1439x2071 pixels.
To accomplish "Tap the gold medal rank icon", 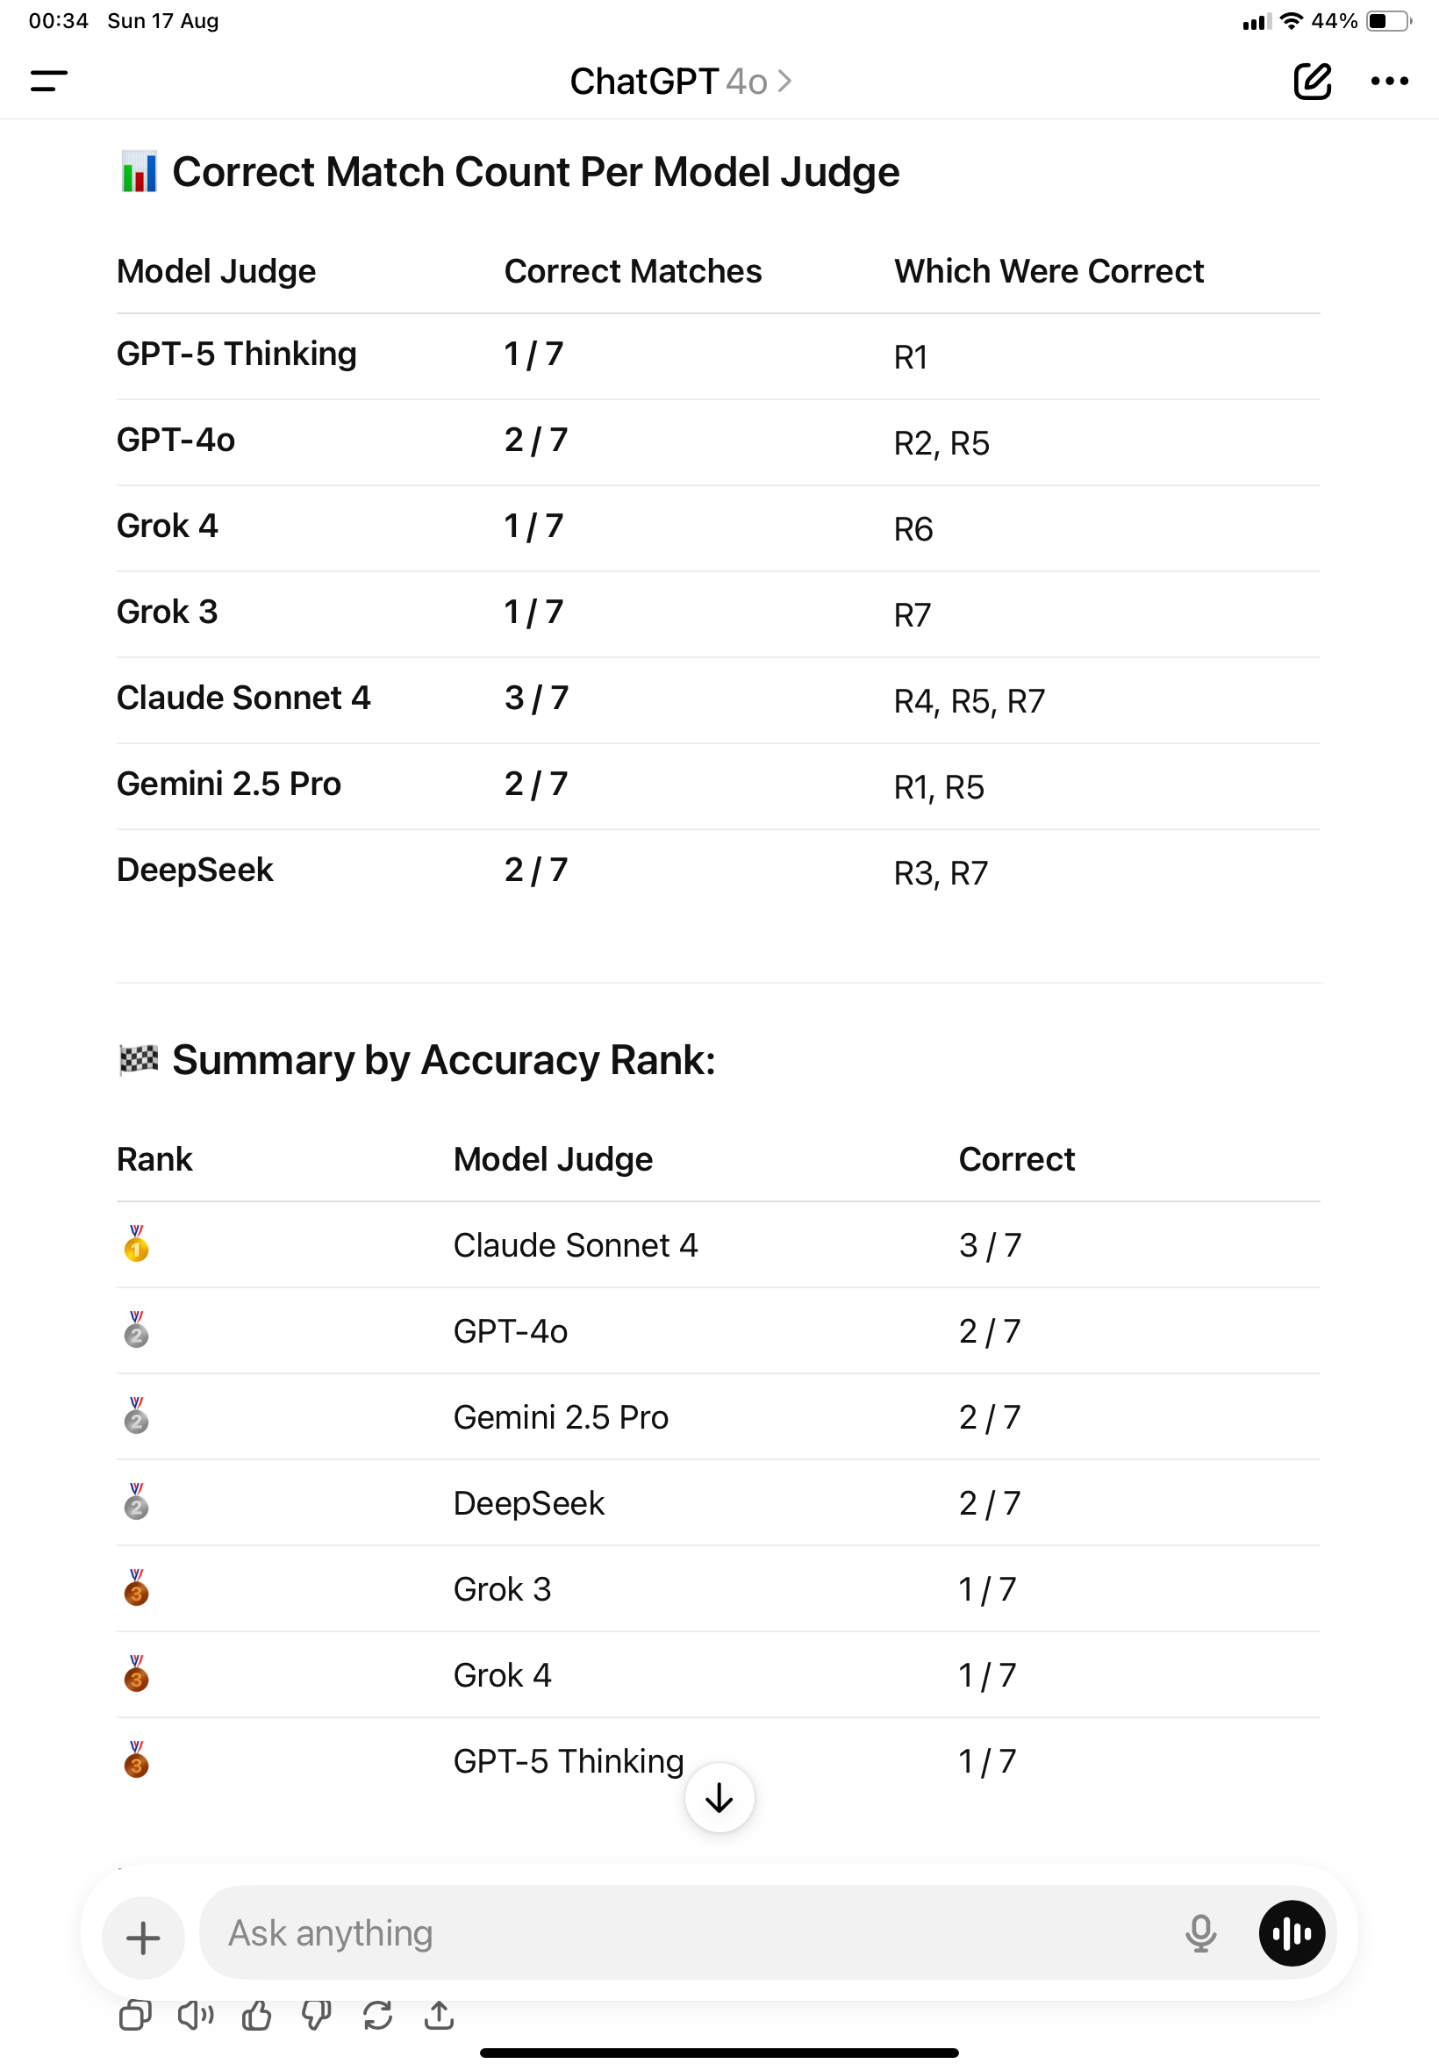I will point(136,1244).
